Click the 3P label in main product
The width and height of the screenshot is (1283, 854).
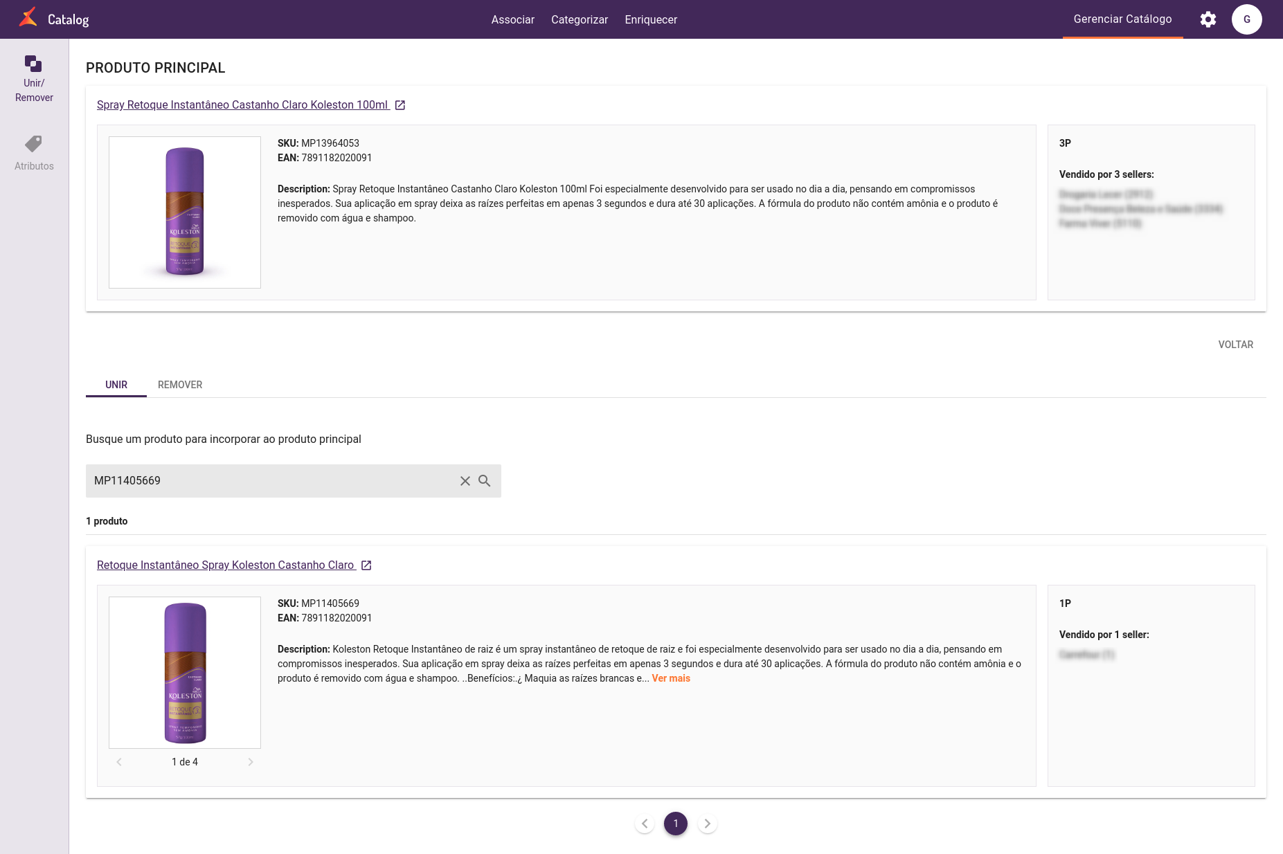1065,143
